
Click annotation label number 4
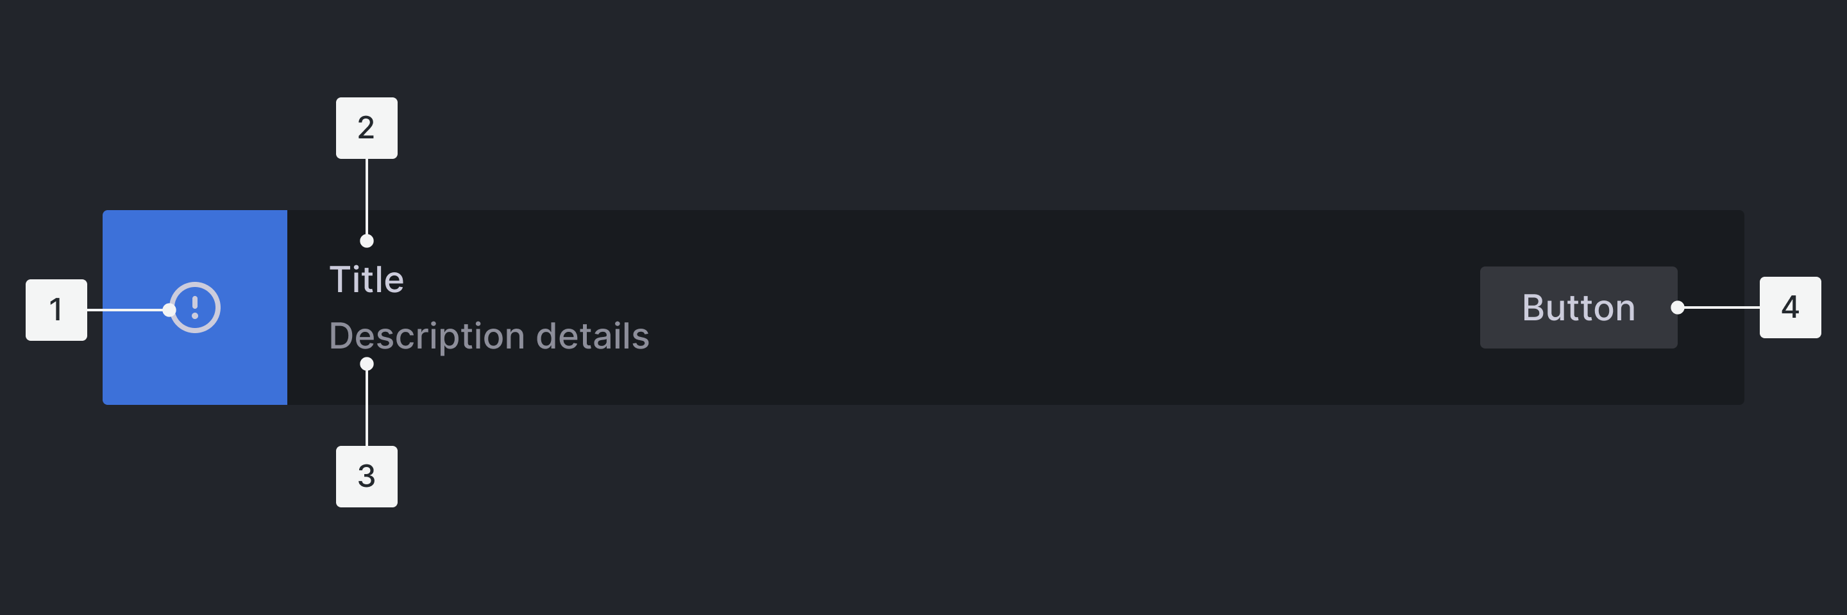1790,308
